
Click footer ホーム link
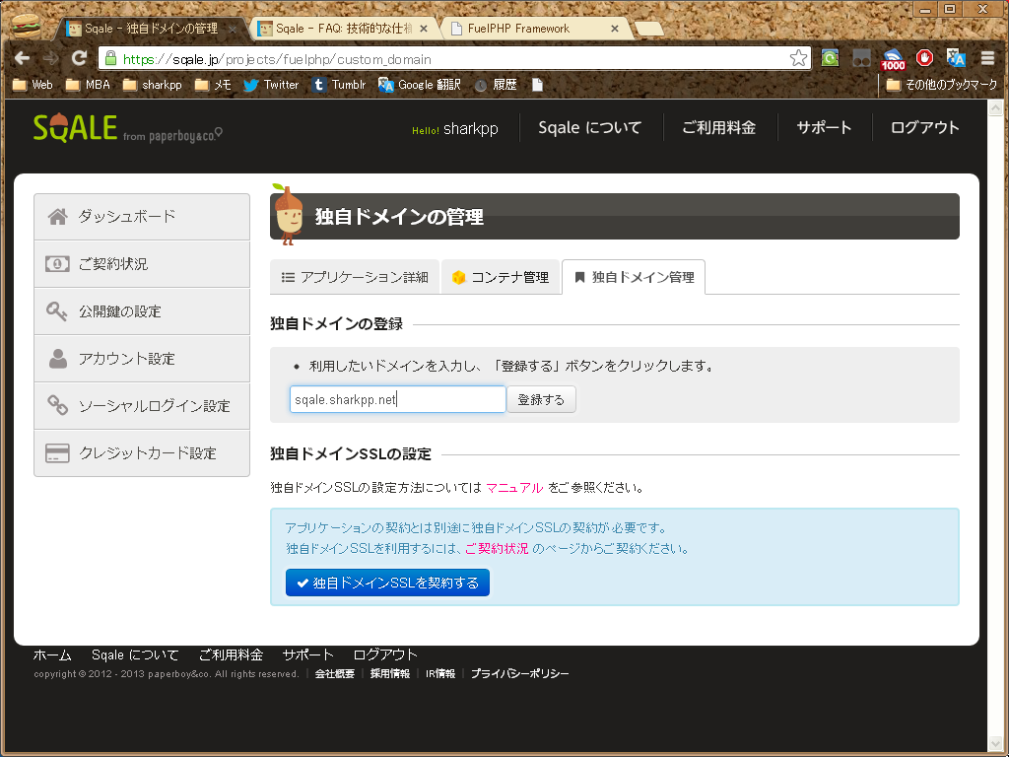52,654
